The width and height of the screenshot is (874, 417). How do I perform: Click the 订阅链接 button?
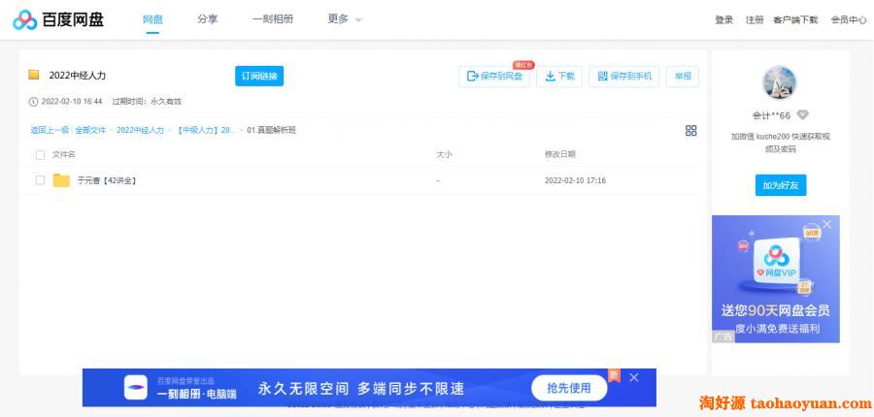[259, 77]
